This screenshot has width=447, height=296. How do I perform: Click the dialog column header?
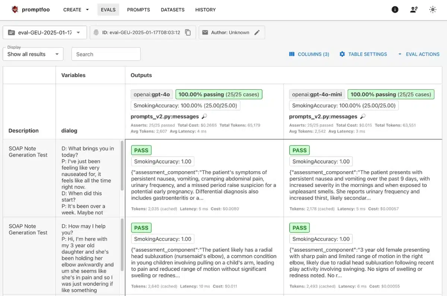(69, 131)
